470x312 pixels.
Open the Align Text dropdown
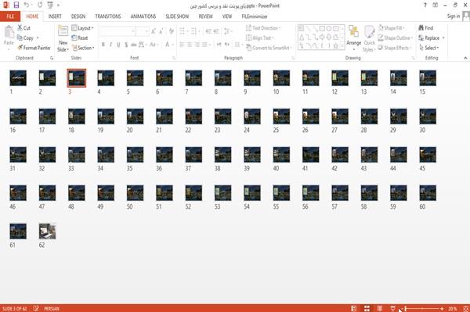[x=260, y=38]
